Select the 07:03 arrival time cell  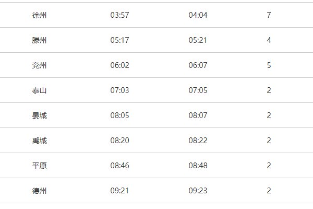tap(119, 90)
